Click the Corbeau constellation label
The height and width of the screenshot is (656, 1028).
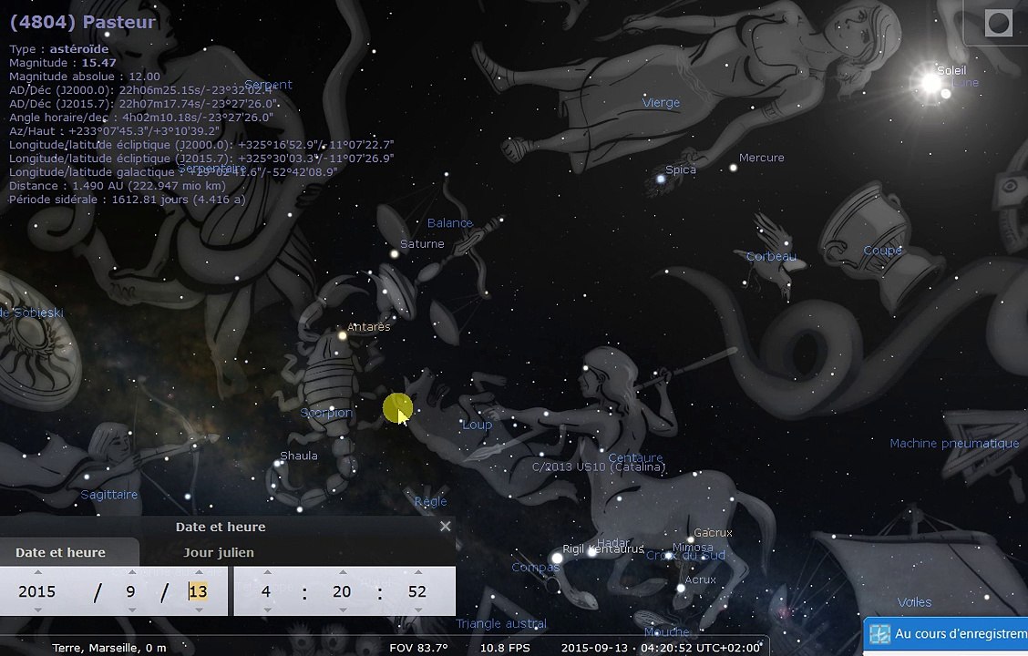tap(771, 256)
